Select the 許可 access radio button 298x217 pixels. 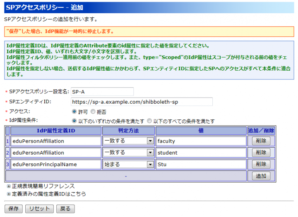(74, 112)
